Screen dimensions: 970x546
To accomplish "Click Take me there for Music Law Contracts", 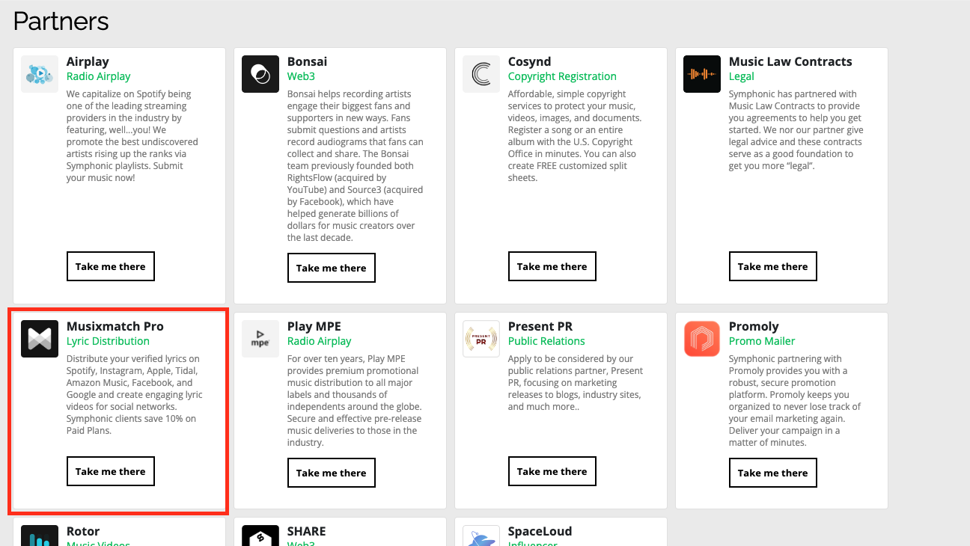I will 773,266.
